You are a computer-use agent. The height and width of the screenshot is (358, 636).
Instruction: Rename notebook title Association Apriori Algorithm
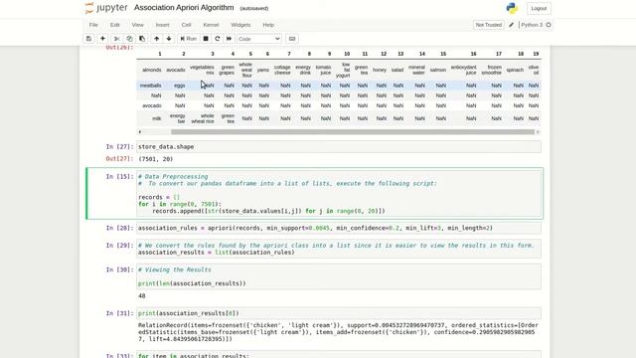[184, 8]
